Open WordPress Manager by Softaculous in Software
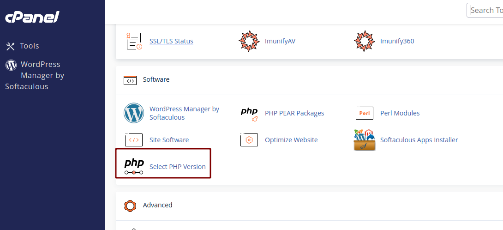Image resolution: width=503 pixels, height=230 pixels. click(185, 113)
